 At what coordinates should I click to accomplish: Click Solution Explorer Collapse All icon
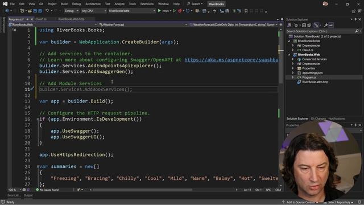304,25
